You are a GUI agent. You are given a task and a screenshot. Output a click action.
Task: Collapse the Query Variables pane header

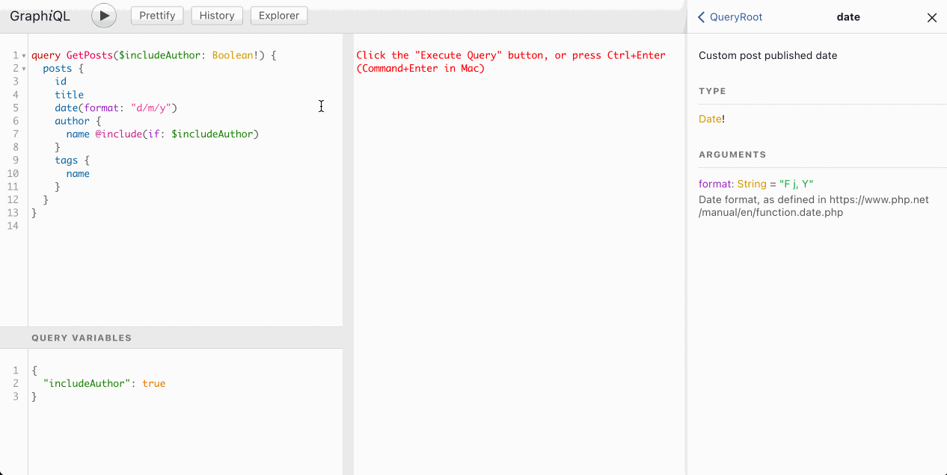171,338
